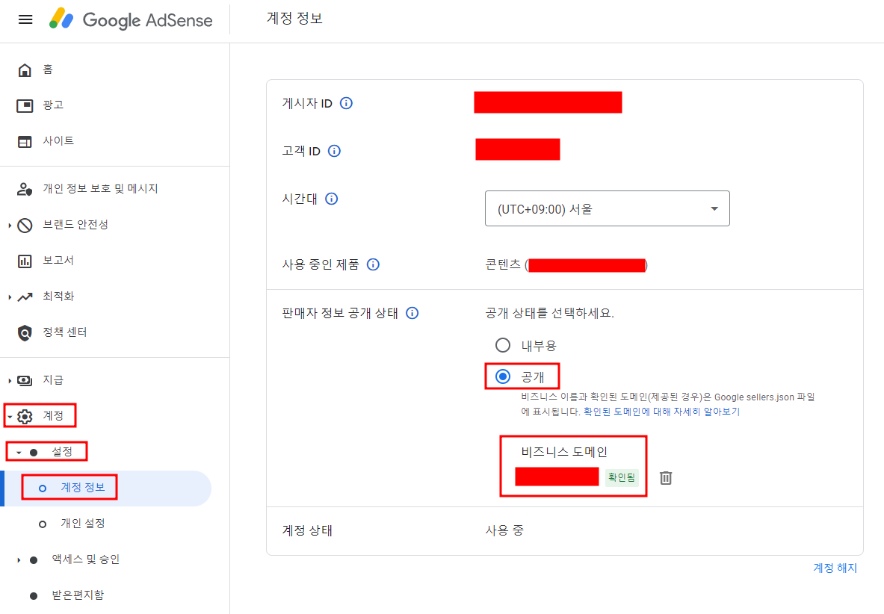Click the trash icon beside the business domain
The image size is (884, 614).
point(665,478)
